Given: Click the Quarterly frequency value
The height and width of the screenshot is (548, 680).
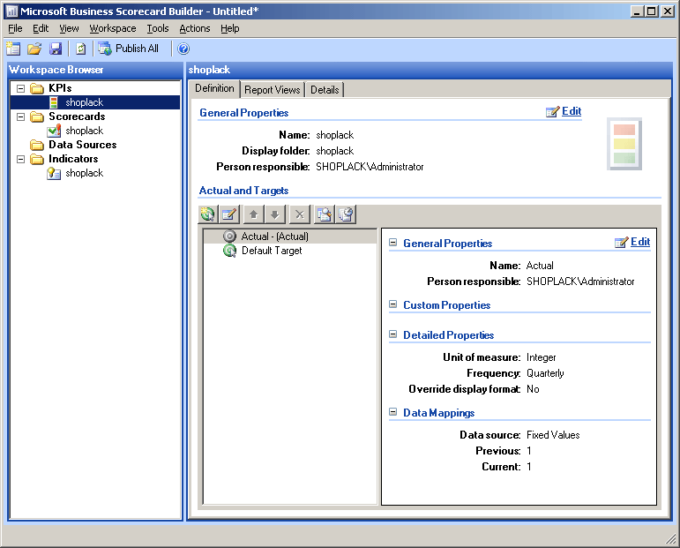Looking at the screenshot, I should point(545,373).
